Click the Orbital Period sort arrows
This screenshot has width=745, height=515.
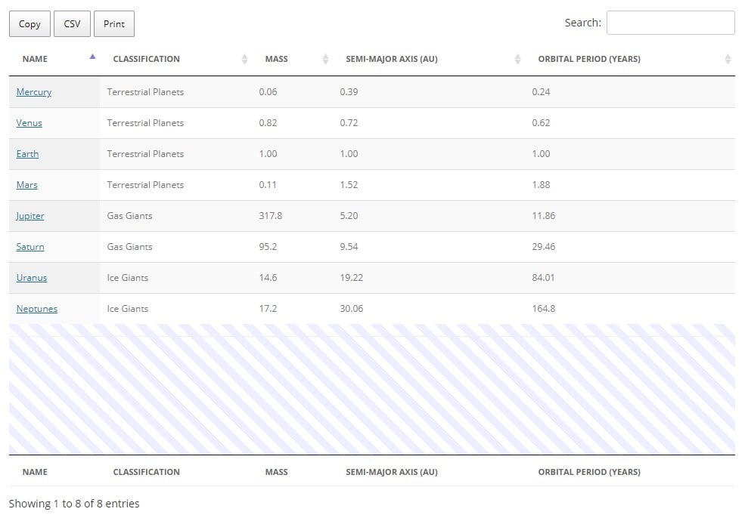point(728,59)
